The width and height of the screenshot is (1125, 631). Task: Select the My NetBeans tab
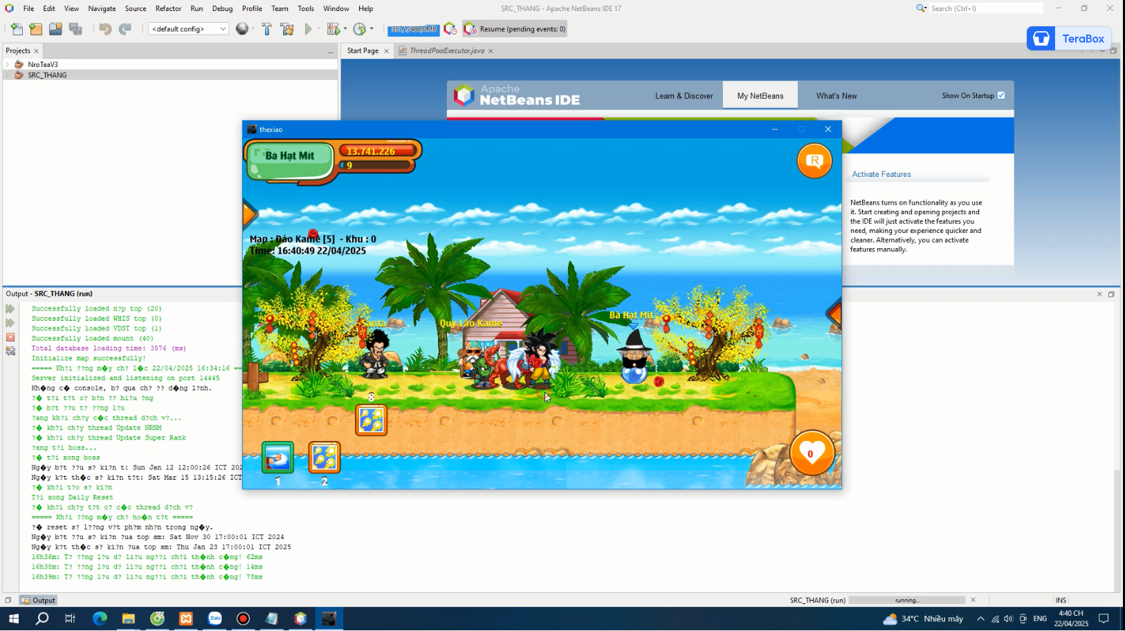click(760, 95)
